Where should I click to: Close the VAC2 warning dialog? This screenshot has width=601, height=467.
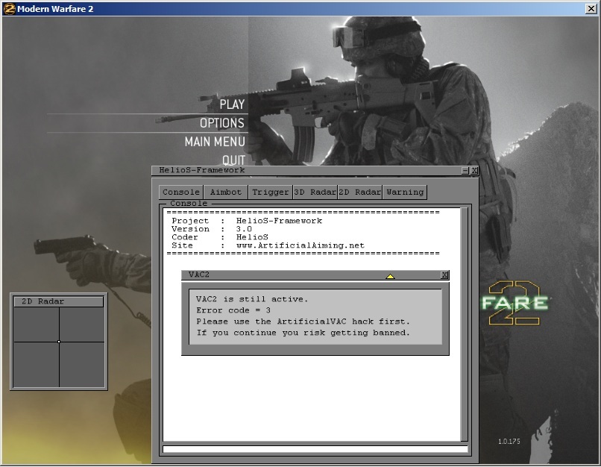click(444, 275)
